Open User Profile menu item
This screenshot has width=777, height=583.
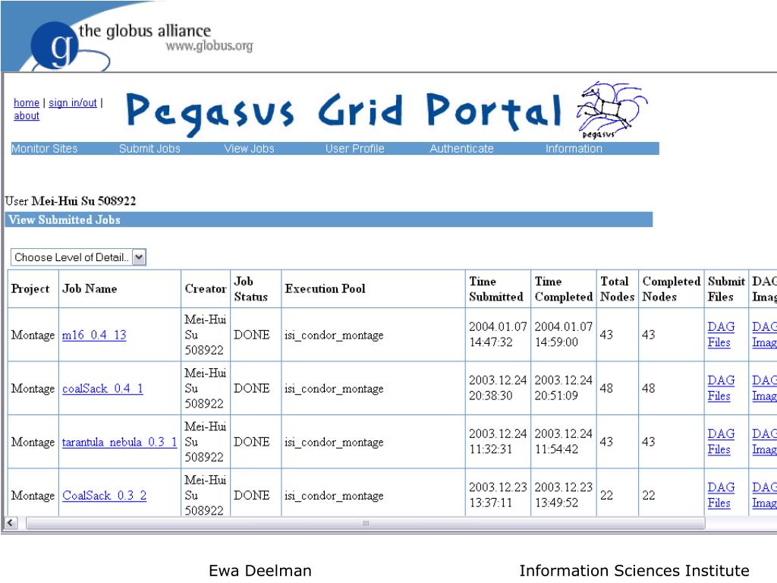[x=355, y=148]
